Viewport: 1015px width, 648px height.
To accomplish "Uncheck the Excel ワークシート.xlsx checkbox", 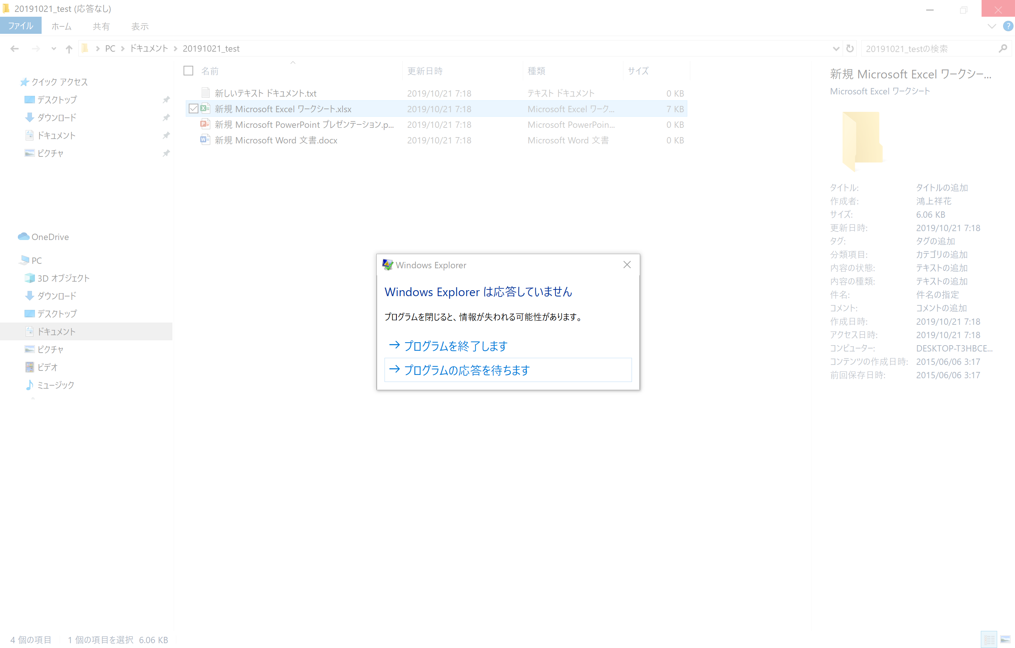I will (194, 109).
